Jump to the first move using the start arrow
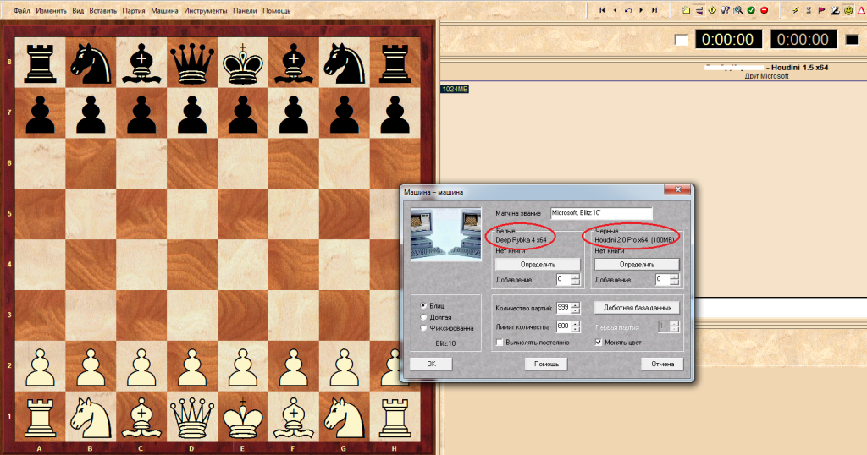This screenshot has width=867, height=455. point(602,10)
